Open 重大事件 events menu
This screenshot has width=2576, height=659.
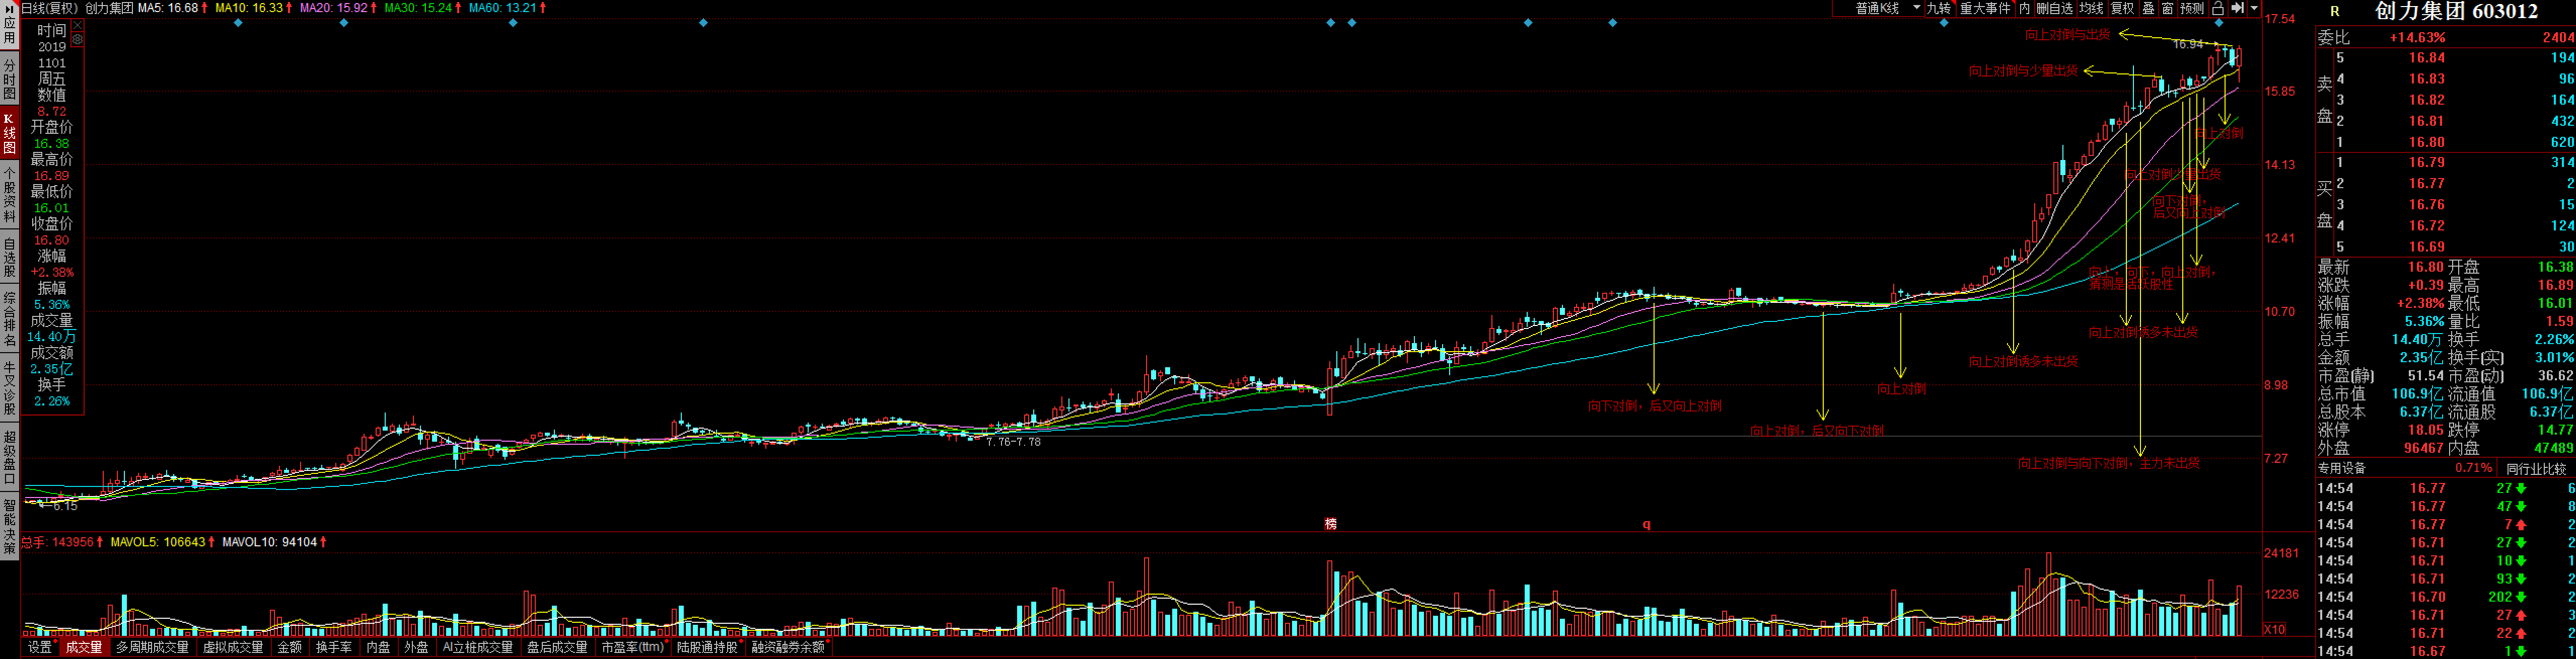click(1985, 8)
